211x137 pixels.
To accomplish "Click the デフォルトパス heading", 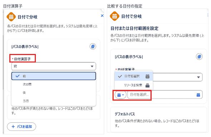I will (x=124, y=114).
